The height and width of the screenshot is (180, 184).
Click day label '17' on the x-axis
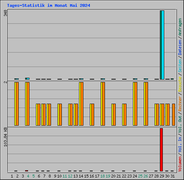(97, 176)
